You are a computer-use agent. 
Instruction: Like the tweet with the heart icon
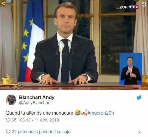pyautogui.click(x=8, y=120)
